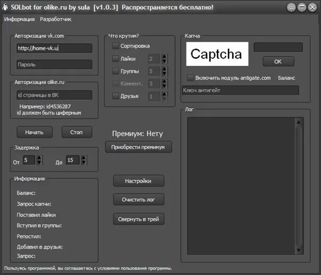321x275 pixels.
Task: Click the Пароль password field
Action: pyautogui.click(x=54, y=65)
